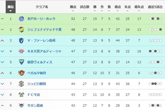
Task: Open the ジュビロ磐田 team link
Action: (37, 84)
